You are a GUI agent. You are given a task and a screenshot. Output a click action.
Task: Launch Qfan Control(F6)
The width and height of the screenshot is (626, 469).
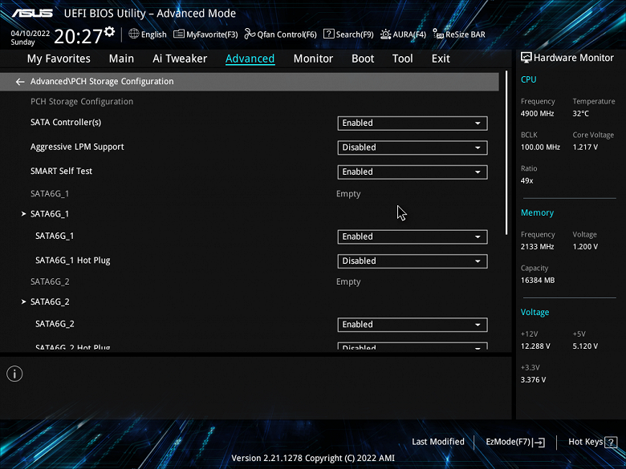tap(280, 34)
